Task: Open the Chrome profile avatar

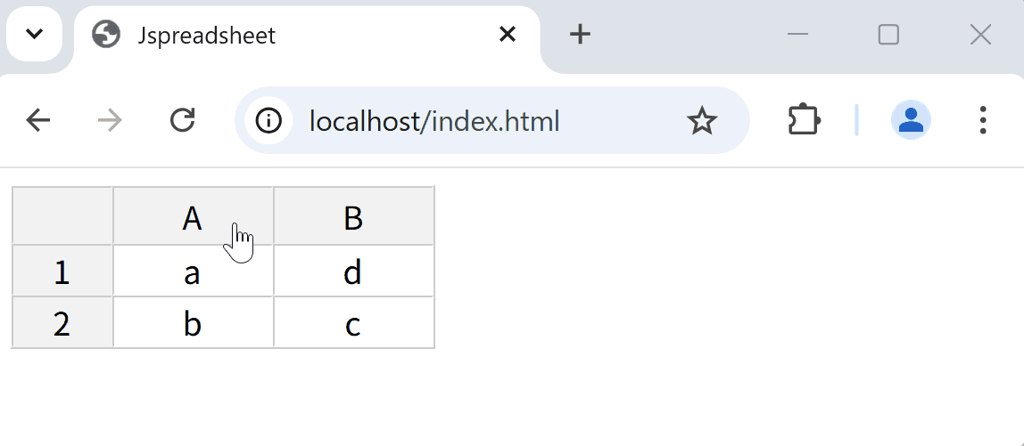Action: point(911,120)
